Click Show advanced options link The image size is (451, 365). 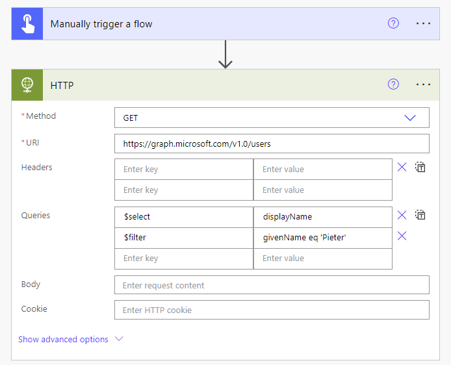pos(63,339)
